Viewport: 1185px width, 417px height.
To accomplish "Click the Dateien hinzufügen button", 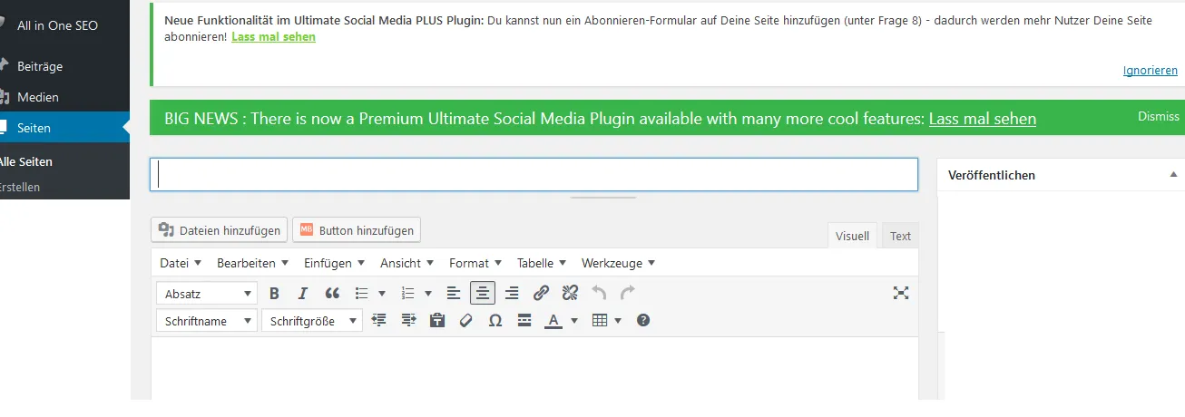I will [x=220, y=230].
